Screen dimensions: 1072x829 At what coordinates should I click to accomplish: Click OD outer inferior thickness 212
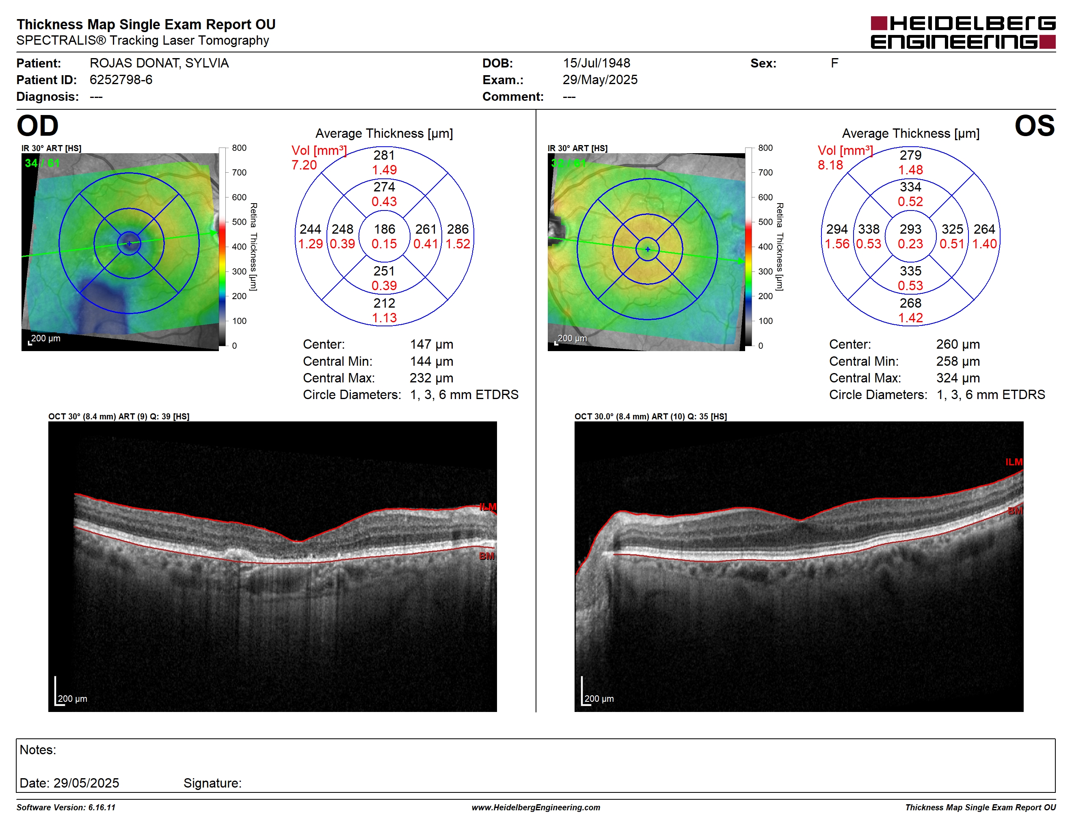click(384, 303)
